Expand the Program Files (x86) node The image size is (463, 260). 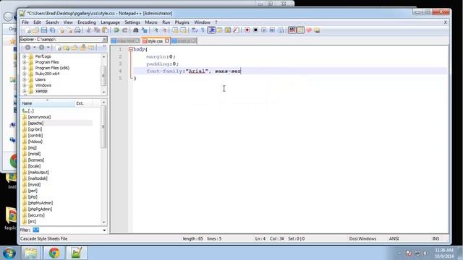25,68
